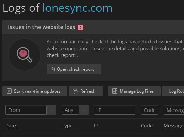Sort by the Message column header
The width and height of the screenshot is (184, 137).
pyautogui.click(x=173, y=126)
